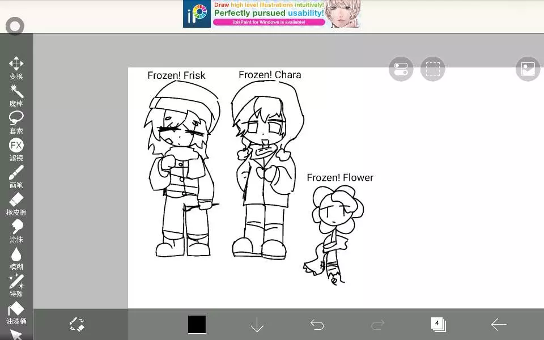Select the Lasso (套索) tool
The height and width of the screenshot is (340, 544).
click(16, 122)
